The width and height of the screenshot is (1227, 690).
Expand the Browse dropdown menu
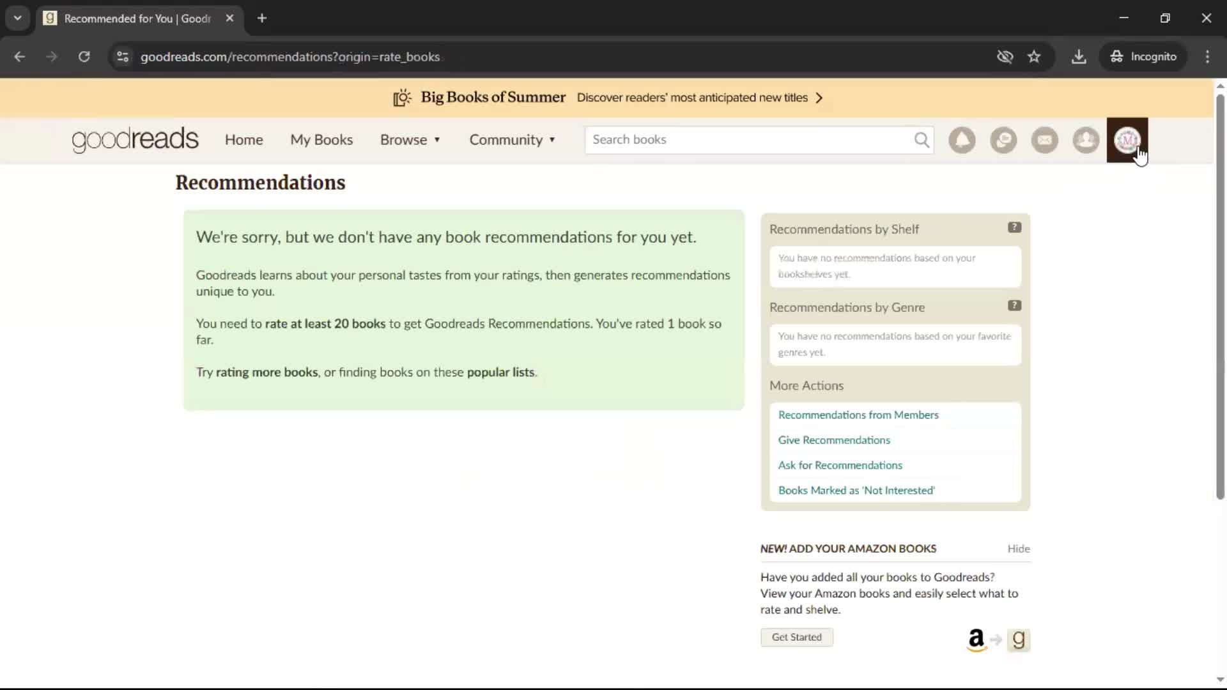coord(410,140)
